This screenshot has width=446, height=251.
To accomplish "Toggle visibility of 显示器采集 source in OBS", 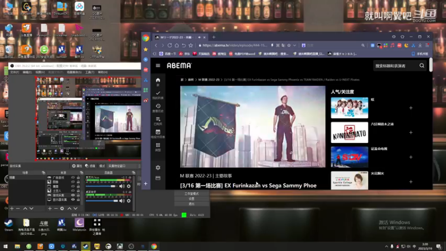I will point(73,200).
